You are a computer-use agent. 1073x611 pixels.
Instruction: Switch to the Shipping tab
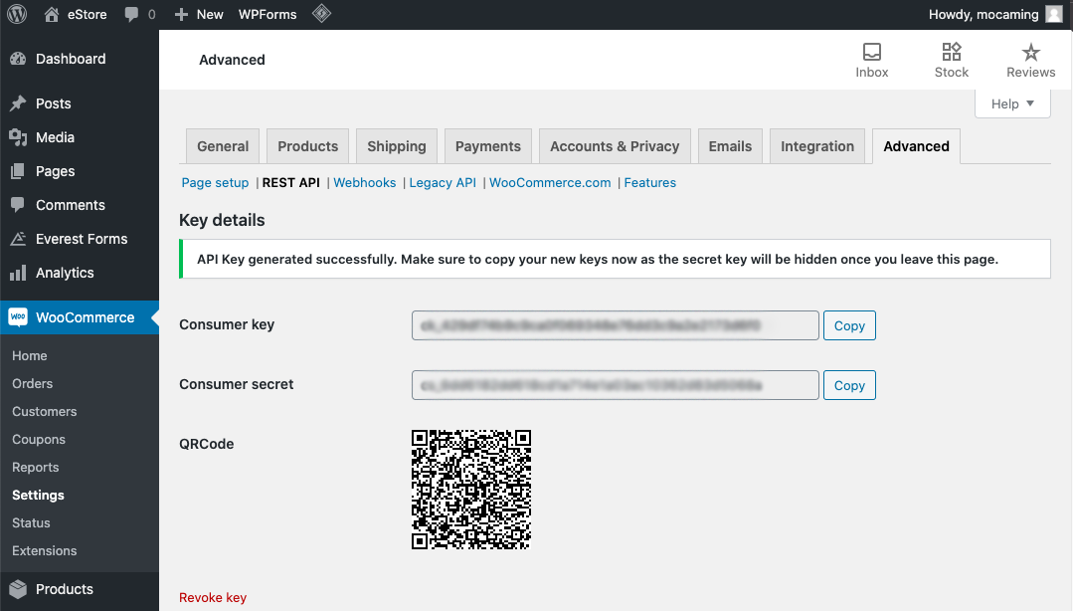coord(396,146)
